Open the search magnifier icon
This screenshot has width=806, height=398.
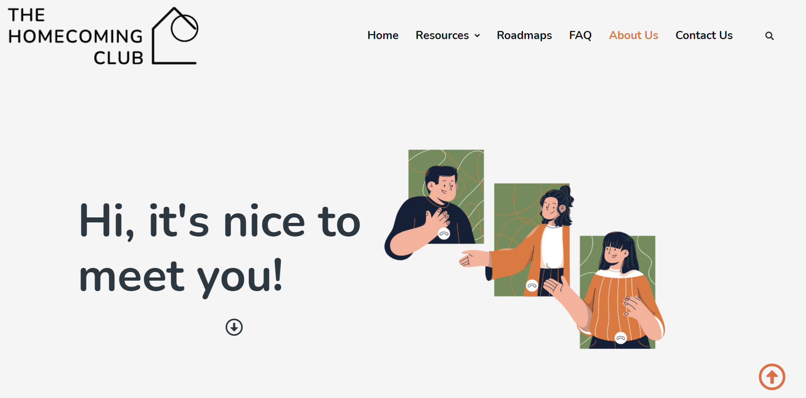[x=769, y=35]
